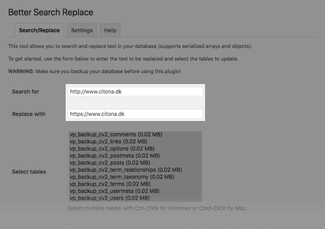Open the Help tab

(110, 30)
